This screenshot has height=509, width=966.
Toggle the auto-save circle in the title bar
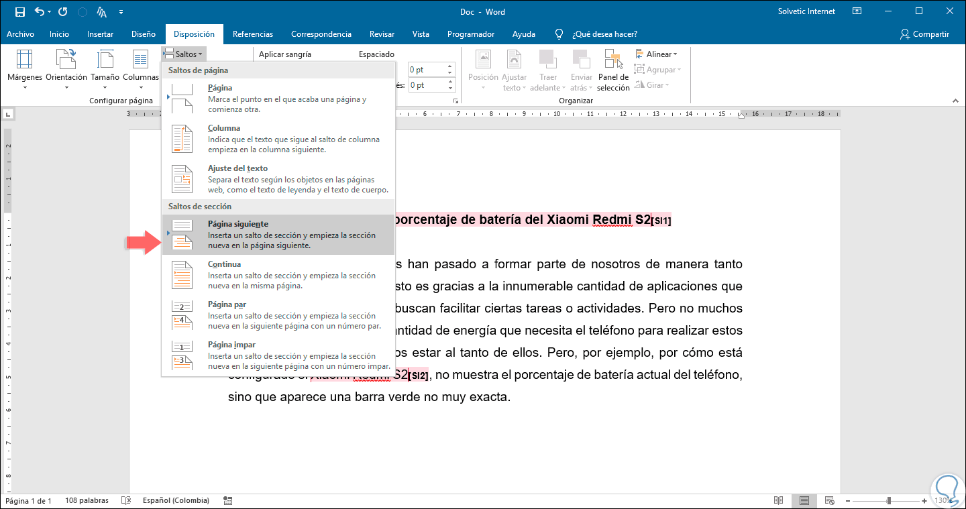point(83,12)
